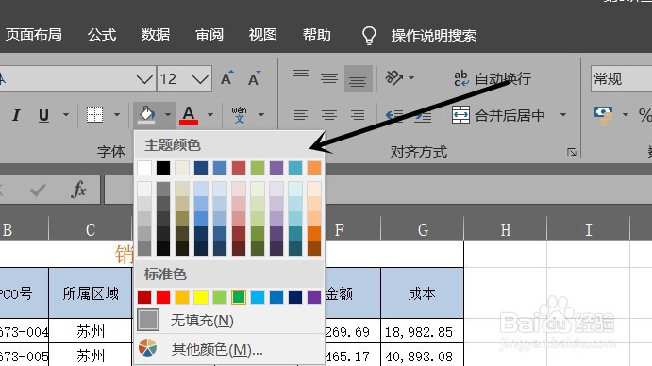652x366 pixels.
Task: Select column C header
Action: [x=91, y=229]
